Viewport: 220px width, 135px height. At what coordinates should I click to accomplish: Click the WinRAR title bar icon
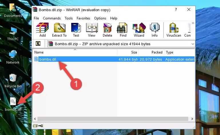[x=35, y=9]
